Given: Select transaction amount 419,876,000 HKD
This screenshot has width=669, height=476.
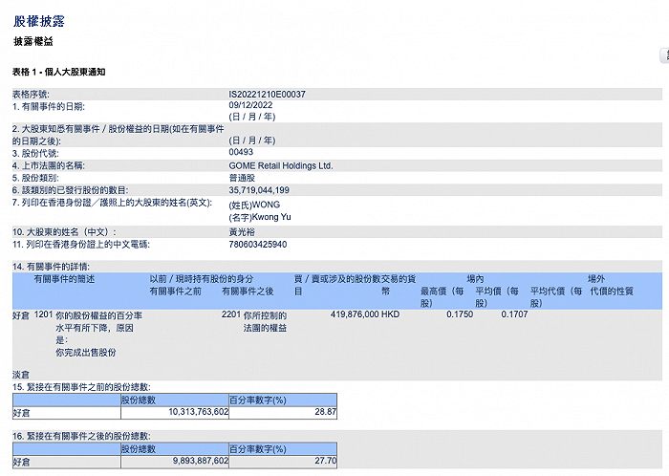Looking at the screenshot, I should pyautogui.click(x=365, y=314).
